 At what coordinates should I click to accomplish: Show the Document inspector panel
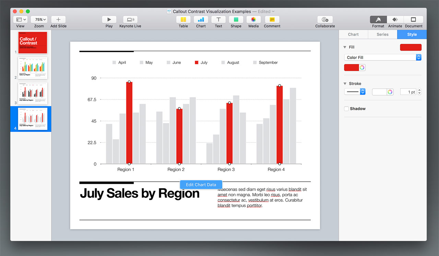(414, 20)
